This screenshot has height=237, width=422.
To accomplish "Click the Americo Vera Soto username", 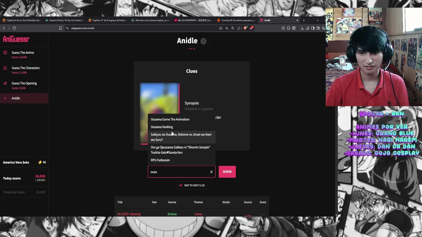I will click(16, 163).
